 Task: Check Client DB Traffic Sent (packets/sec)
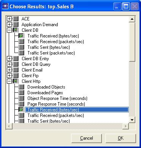point(21,53)
